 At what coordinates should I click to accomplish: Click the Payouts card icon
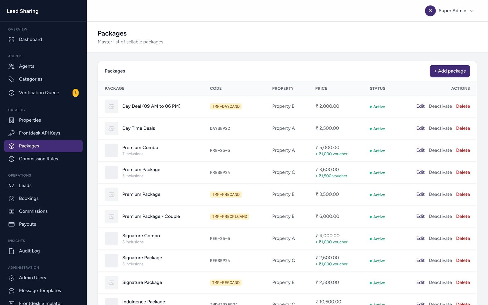pyautogui.click(x=12, y=224)
